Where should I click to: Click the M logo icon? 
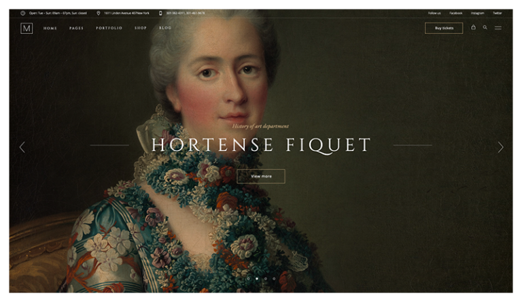click(x=27, y=28)
